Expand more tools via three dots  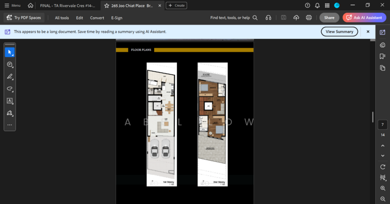[x=9, y=125]
